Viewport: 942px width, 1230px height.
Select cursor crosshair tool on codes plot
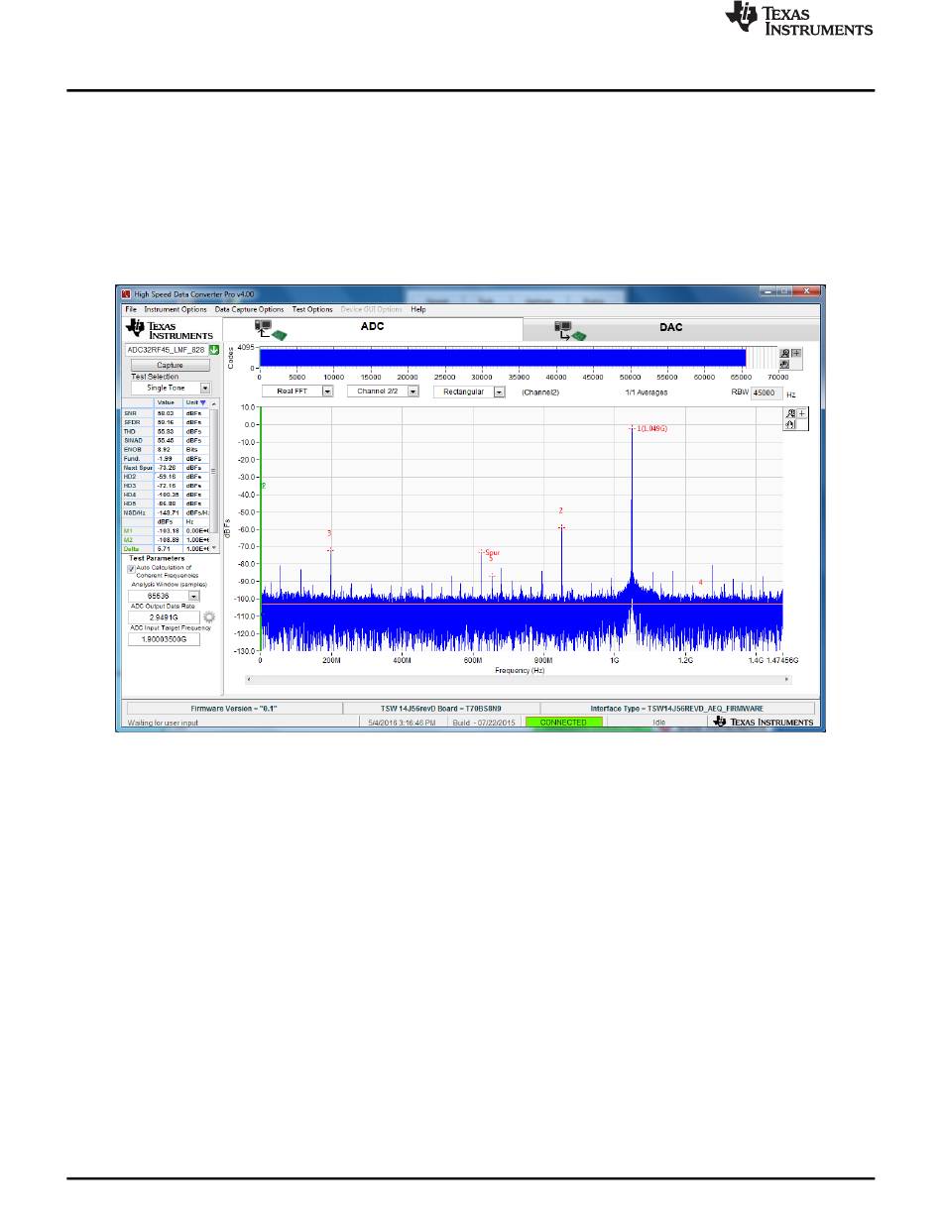796,353
